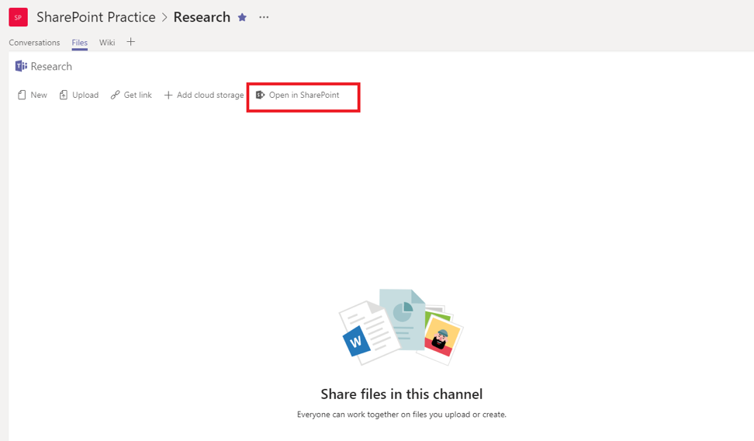Click the Share files in this channel heading
Screen dimensions: 754x441
[401, 394]
